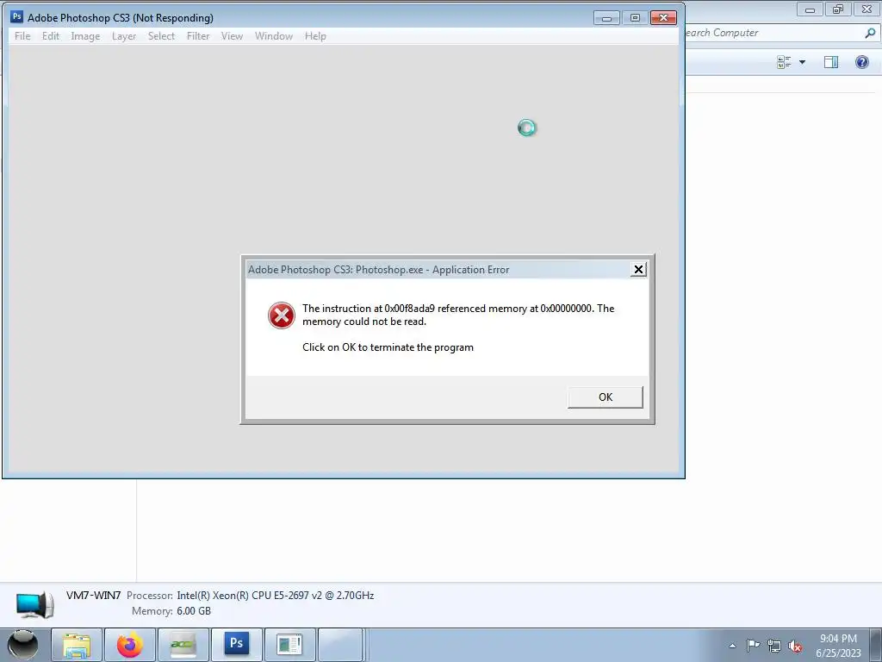Maximize the Photoshop CS3 window
This screenshot has height=662, width=882.
pos(635,18)
